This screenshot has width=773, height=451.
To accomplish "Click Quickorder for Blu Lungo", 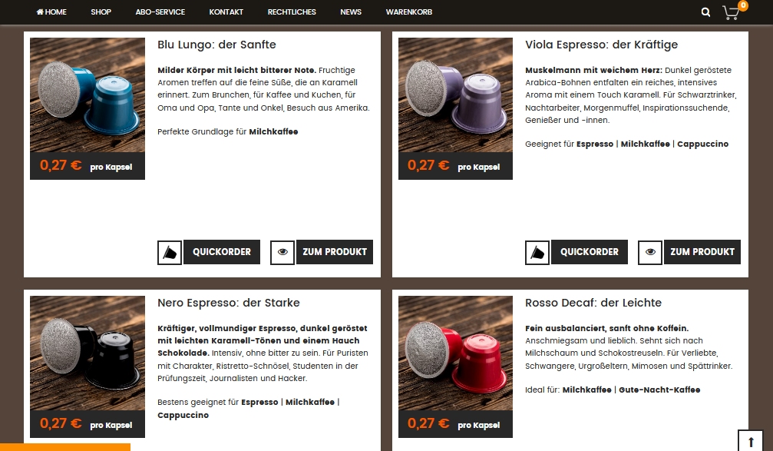I will tap(222, 252).
